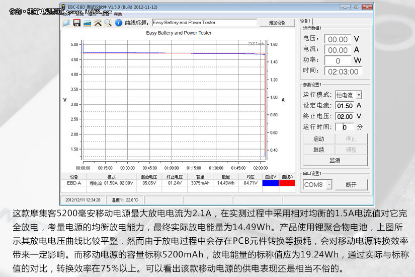Image resolution: width=415 pixels, height=277 pixels.
Task: Open the COM8 serial port dropdown
Action: pyautogui.click(x=329, y=184)
